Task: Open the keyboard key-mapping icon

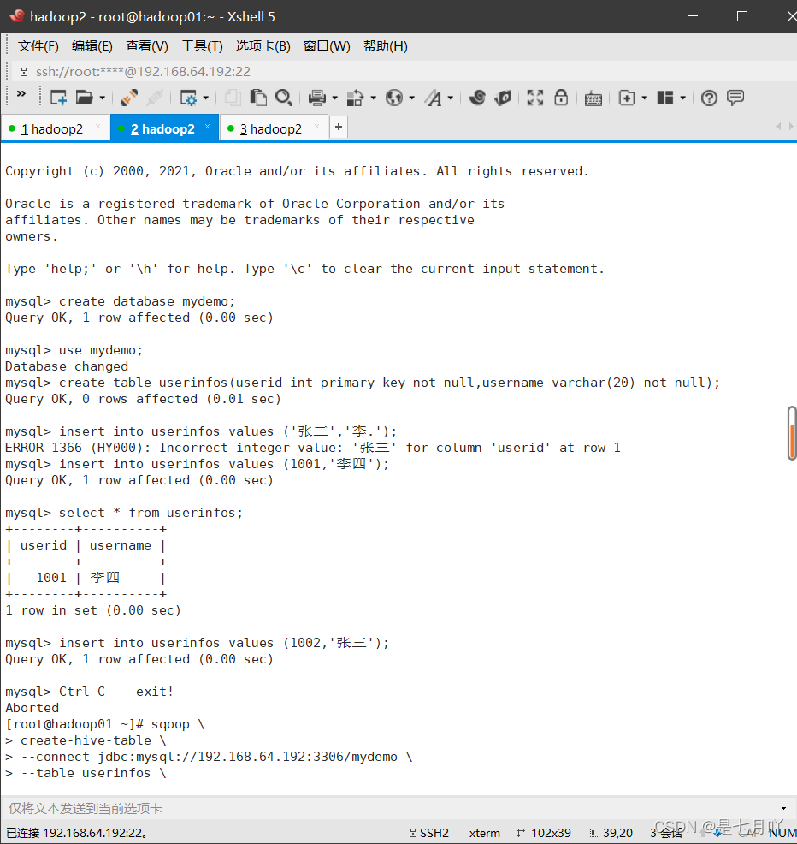Action: (593, 98)
